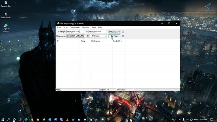Screen dimensions: 217x122
Task: Close the Angry IP Scanner window
Action: click(x=176, y=23)
